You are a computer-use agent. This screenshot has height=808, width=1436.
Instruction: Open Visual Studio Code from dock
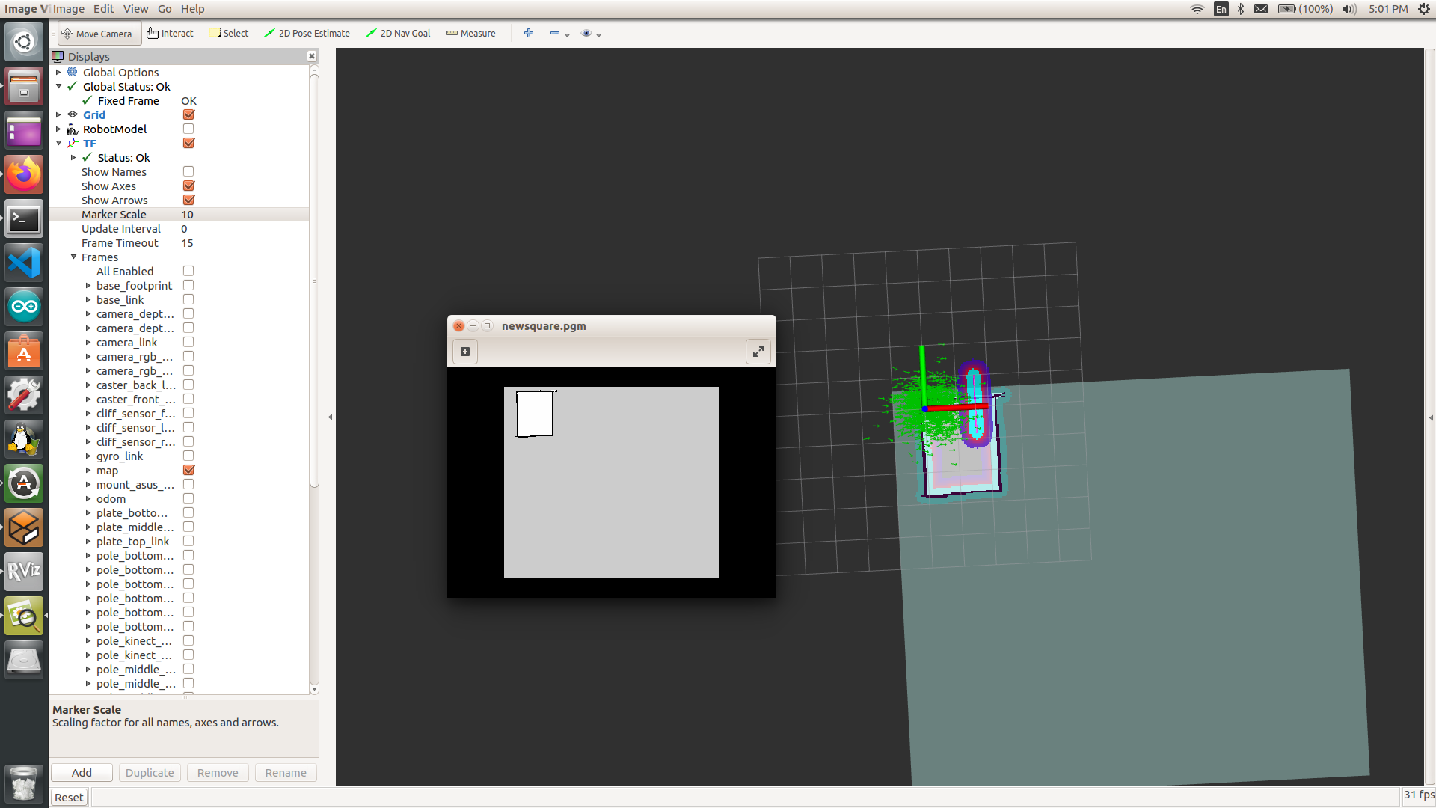click(x=24, y=263)
